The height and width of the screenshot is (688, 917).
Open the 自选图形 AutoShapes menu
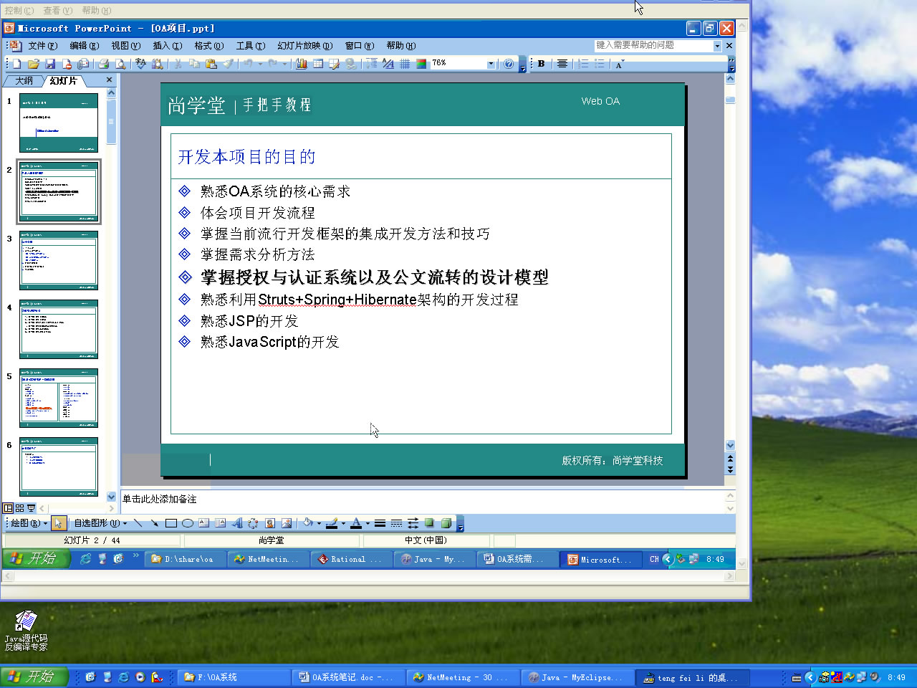98,523
